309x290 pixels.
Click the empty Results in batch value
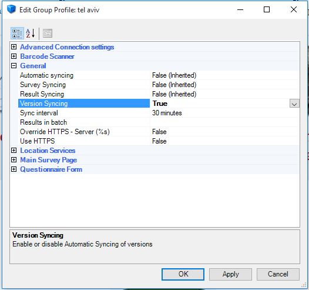tap(225, 122)
